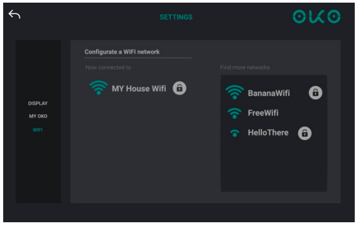359x227 pixels.
Task: Tap the MY House Wifi signal icon
Action: click(99, 88)
